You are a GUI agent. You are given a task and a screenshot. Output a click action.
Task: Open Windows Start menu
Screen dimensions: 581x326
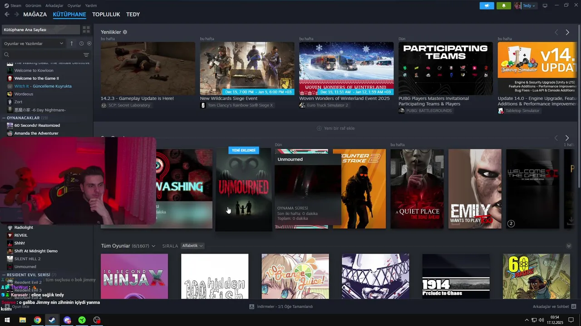[x=7, y=320]
